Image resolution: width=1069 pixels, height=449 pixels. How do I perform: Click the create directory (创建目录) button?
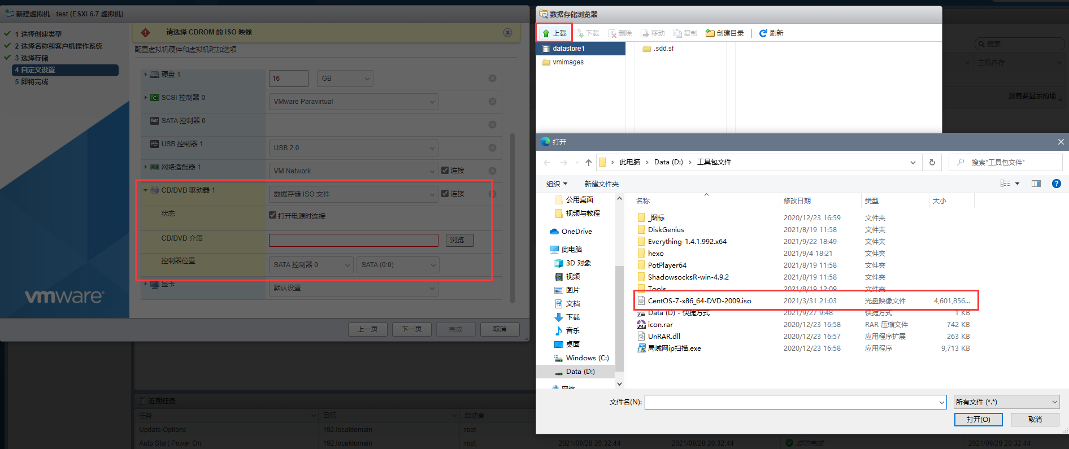(x=725, y=33)
